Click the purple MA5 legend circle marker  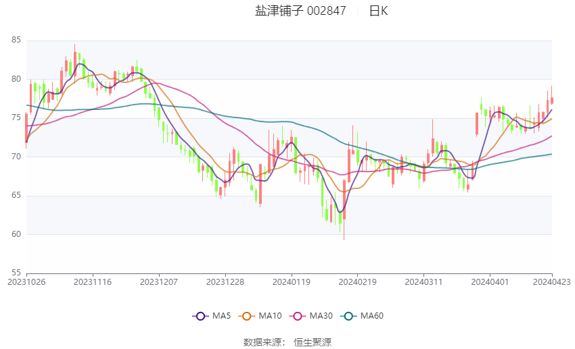coord(200,316)
